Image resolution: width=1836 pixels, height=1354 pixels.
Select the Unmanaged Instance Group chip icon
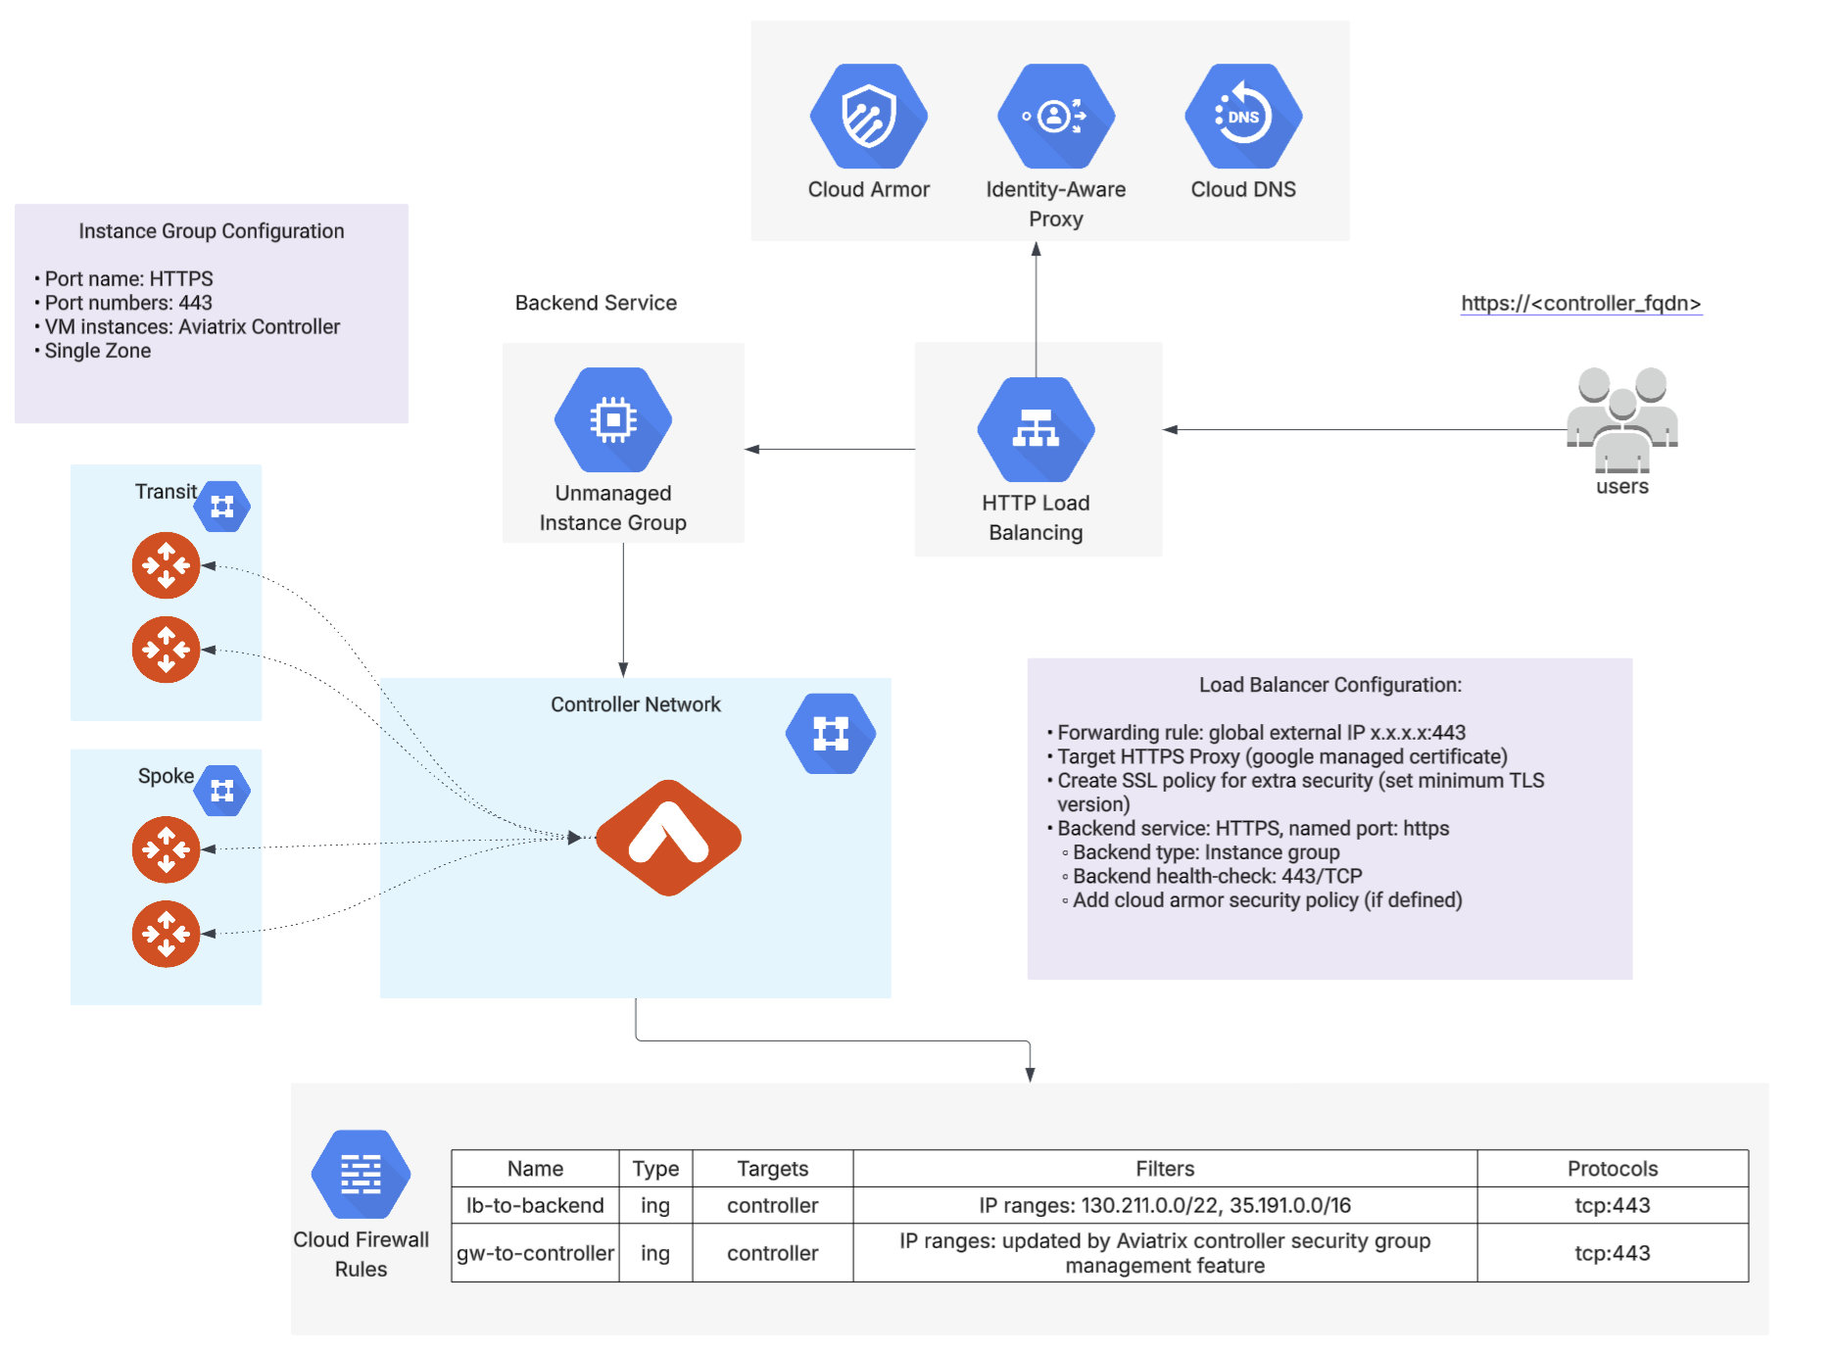click(613, 420)
